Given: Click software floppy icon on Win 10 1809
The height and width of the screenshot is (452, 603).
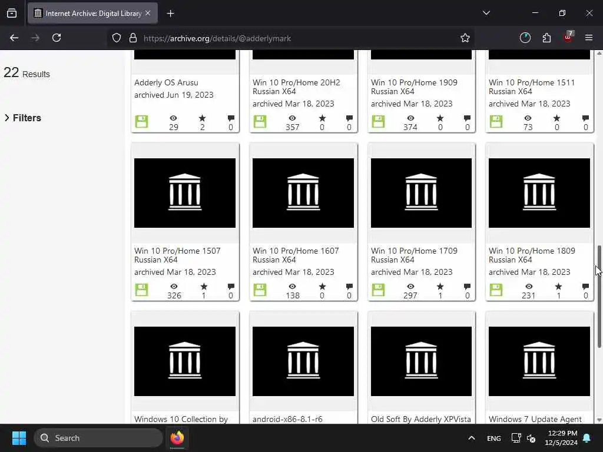Looking at the screenshot, I should (x=496, y=290).
